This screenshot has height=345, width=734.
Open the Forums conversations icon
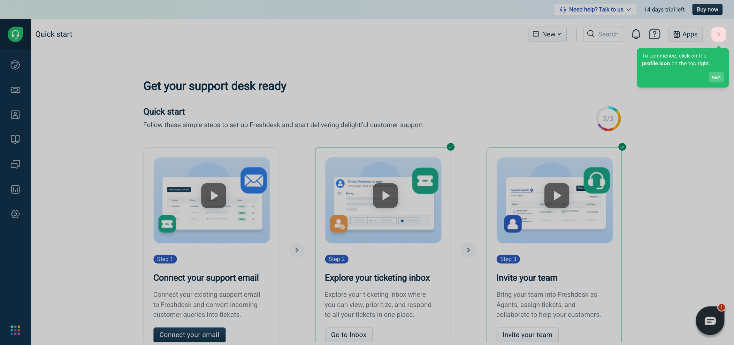tap(15, 164)
